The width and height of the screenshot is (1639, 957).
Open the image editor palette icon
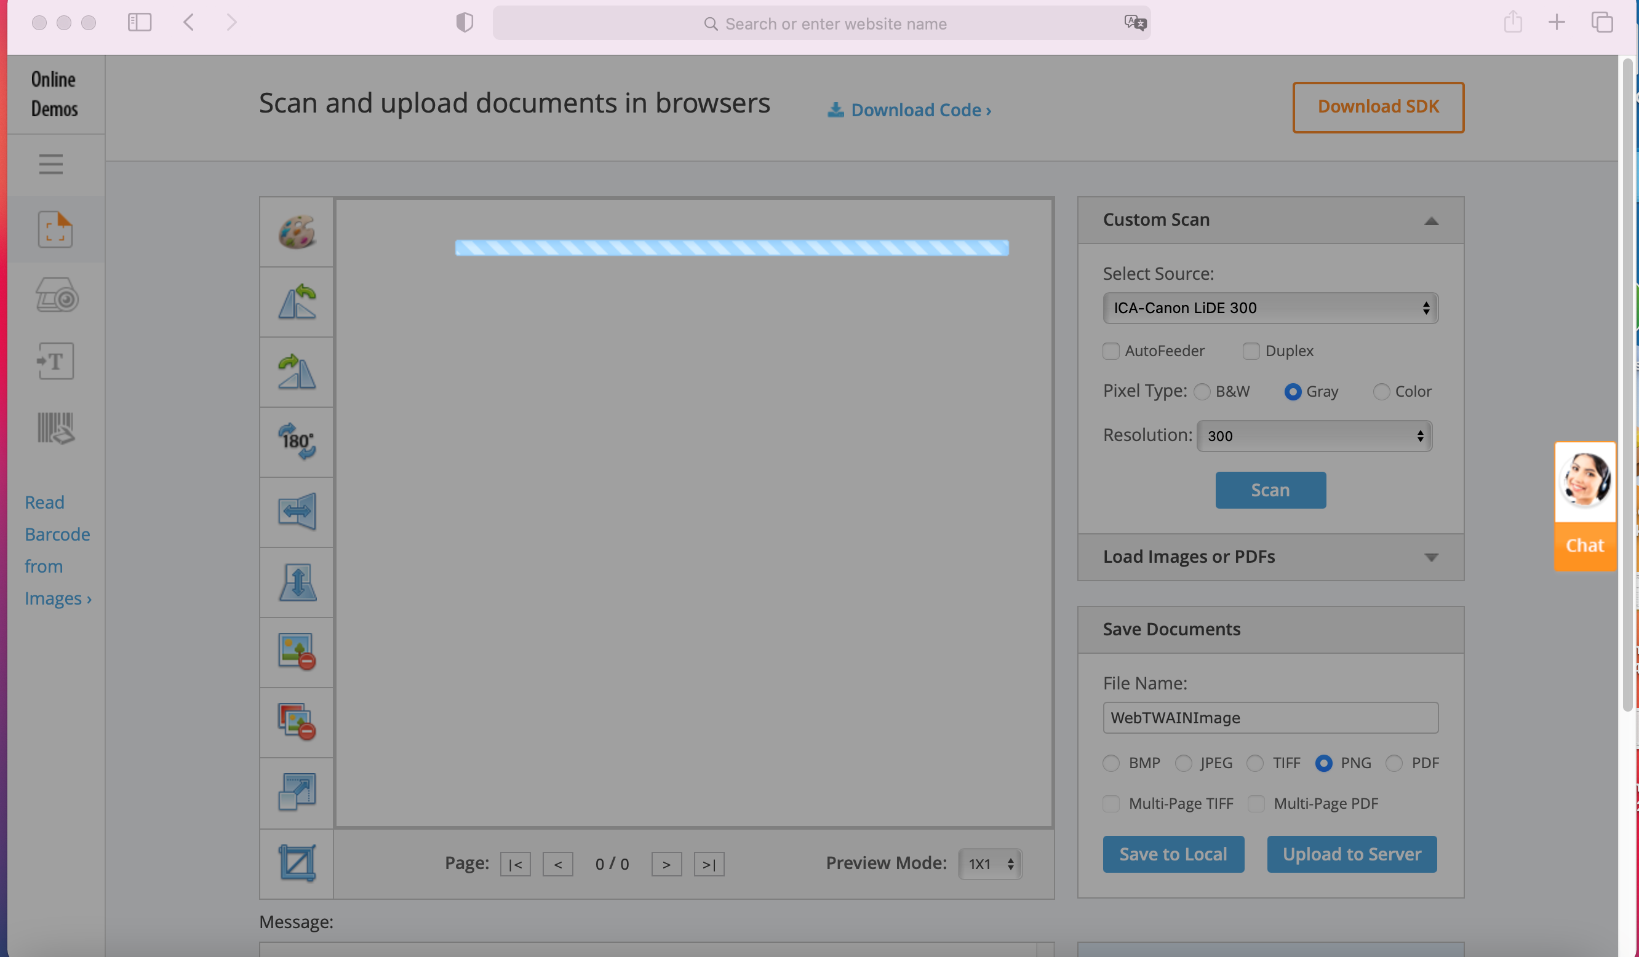click(297, 232)
